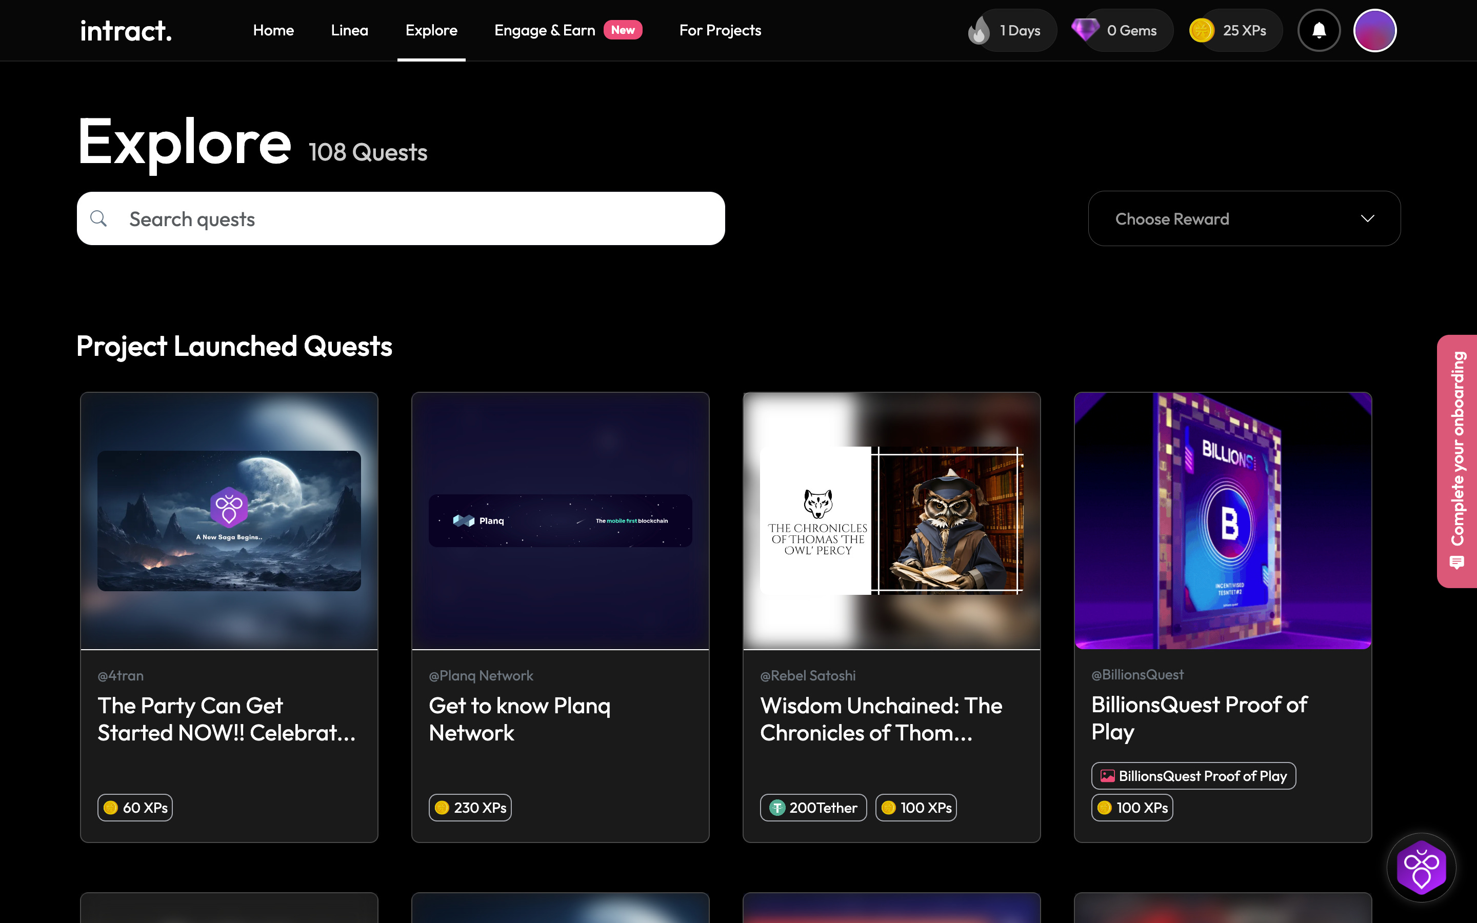Image resolution: width=1477 pixels, height=923 pixels.
Task: Click the @BillionsQuest creator name
Action: coord(1137,674)
